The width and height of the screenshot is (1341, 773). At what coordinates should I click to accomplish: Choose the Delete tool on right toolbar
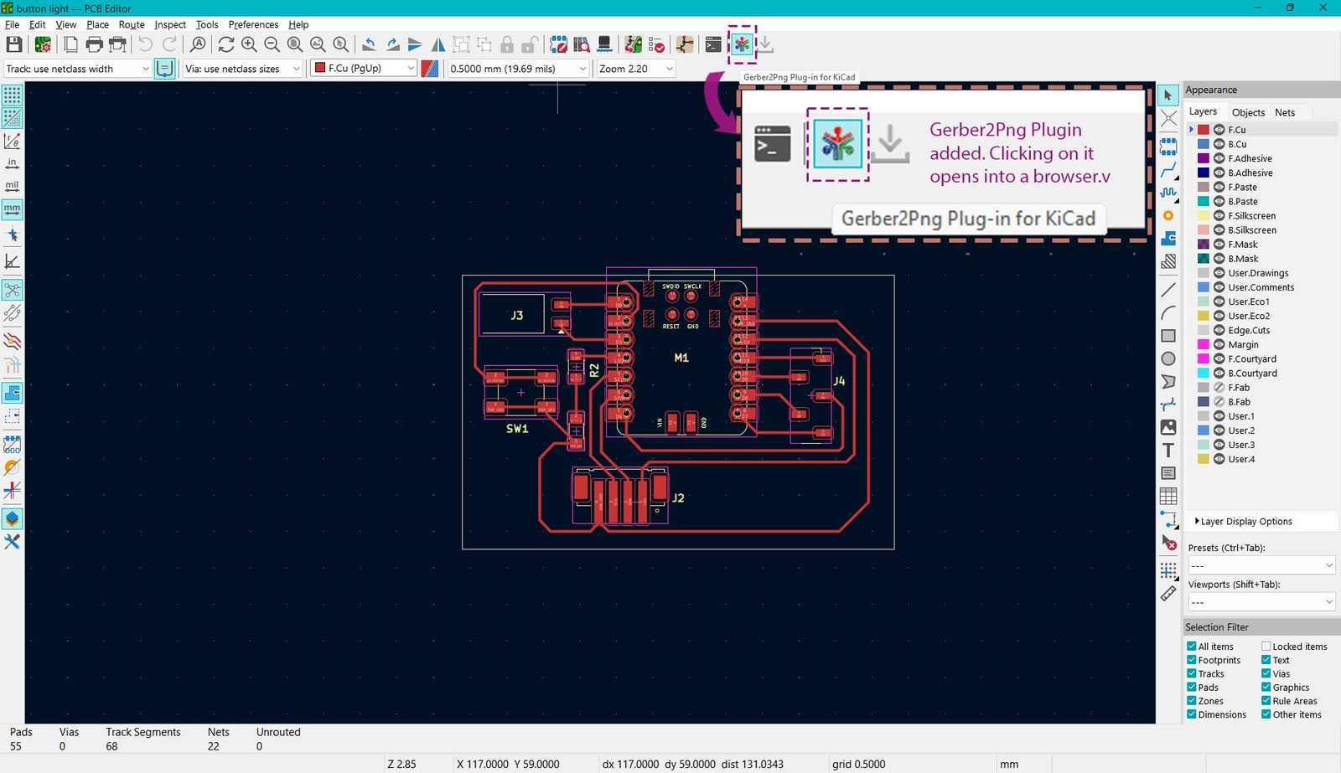click(1168, 543)
